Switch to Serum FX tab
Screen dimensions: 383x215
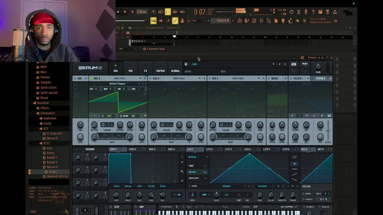pos(145,68)
